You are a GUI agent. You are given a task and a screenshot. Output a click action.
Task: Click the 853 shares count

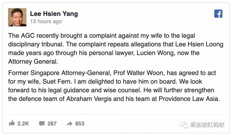tap(80, 124)
